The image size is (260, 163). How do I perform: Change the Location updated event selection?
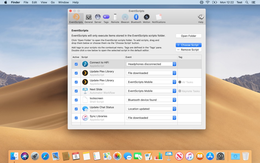151,109
